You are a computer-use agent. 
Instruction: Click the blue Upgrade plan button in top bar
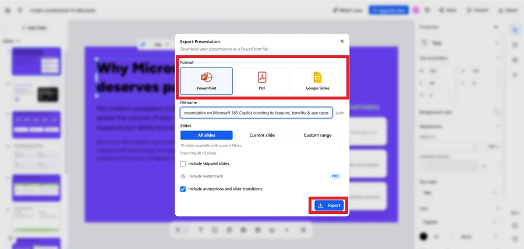coord(389,10)
